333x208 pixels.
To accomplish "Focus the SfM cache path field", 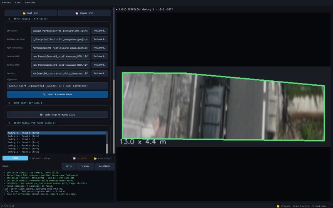I will pos(60,31).
